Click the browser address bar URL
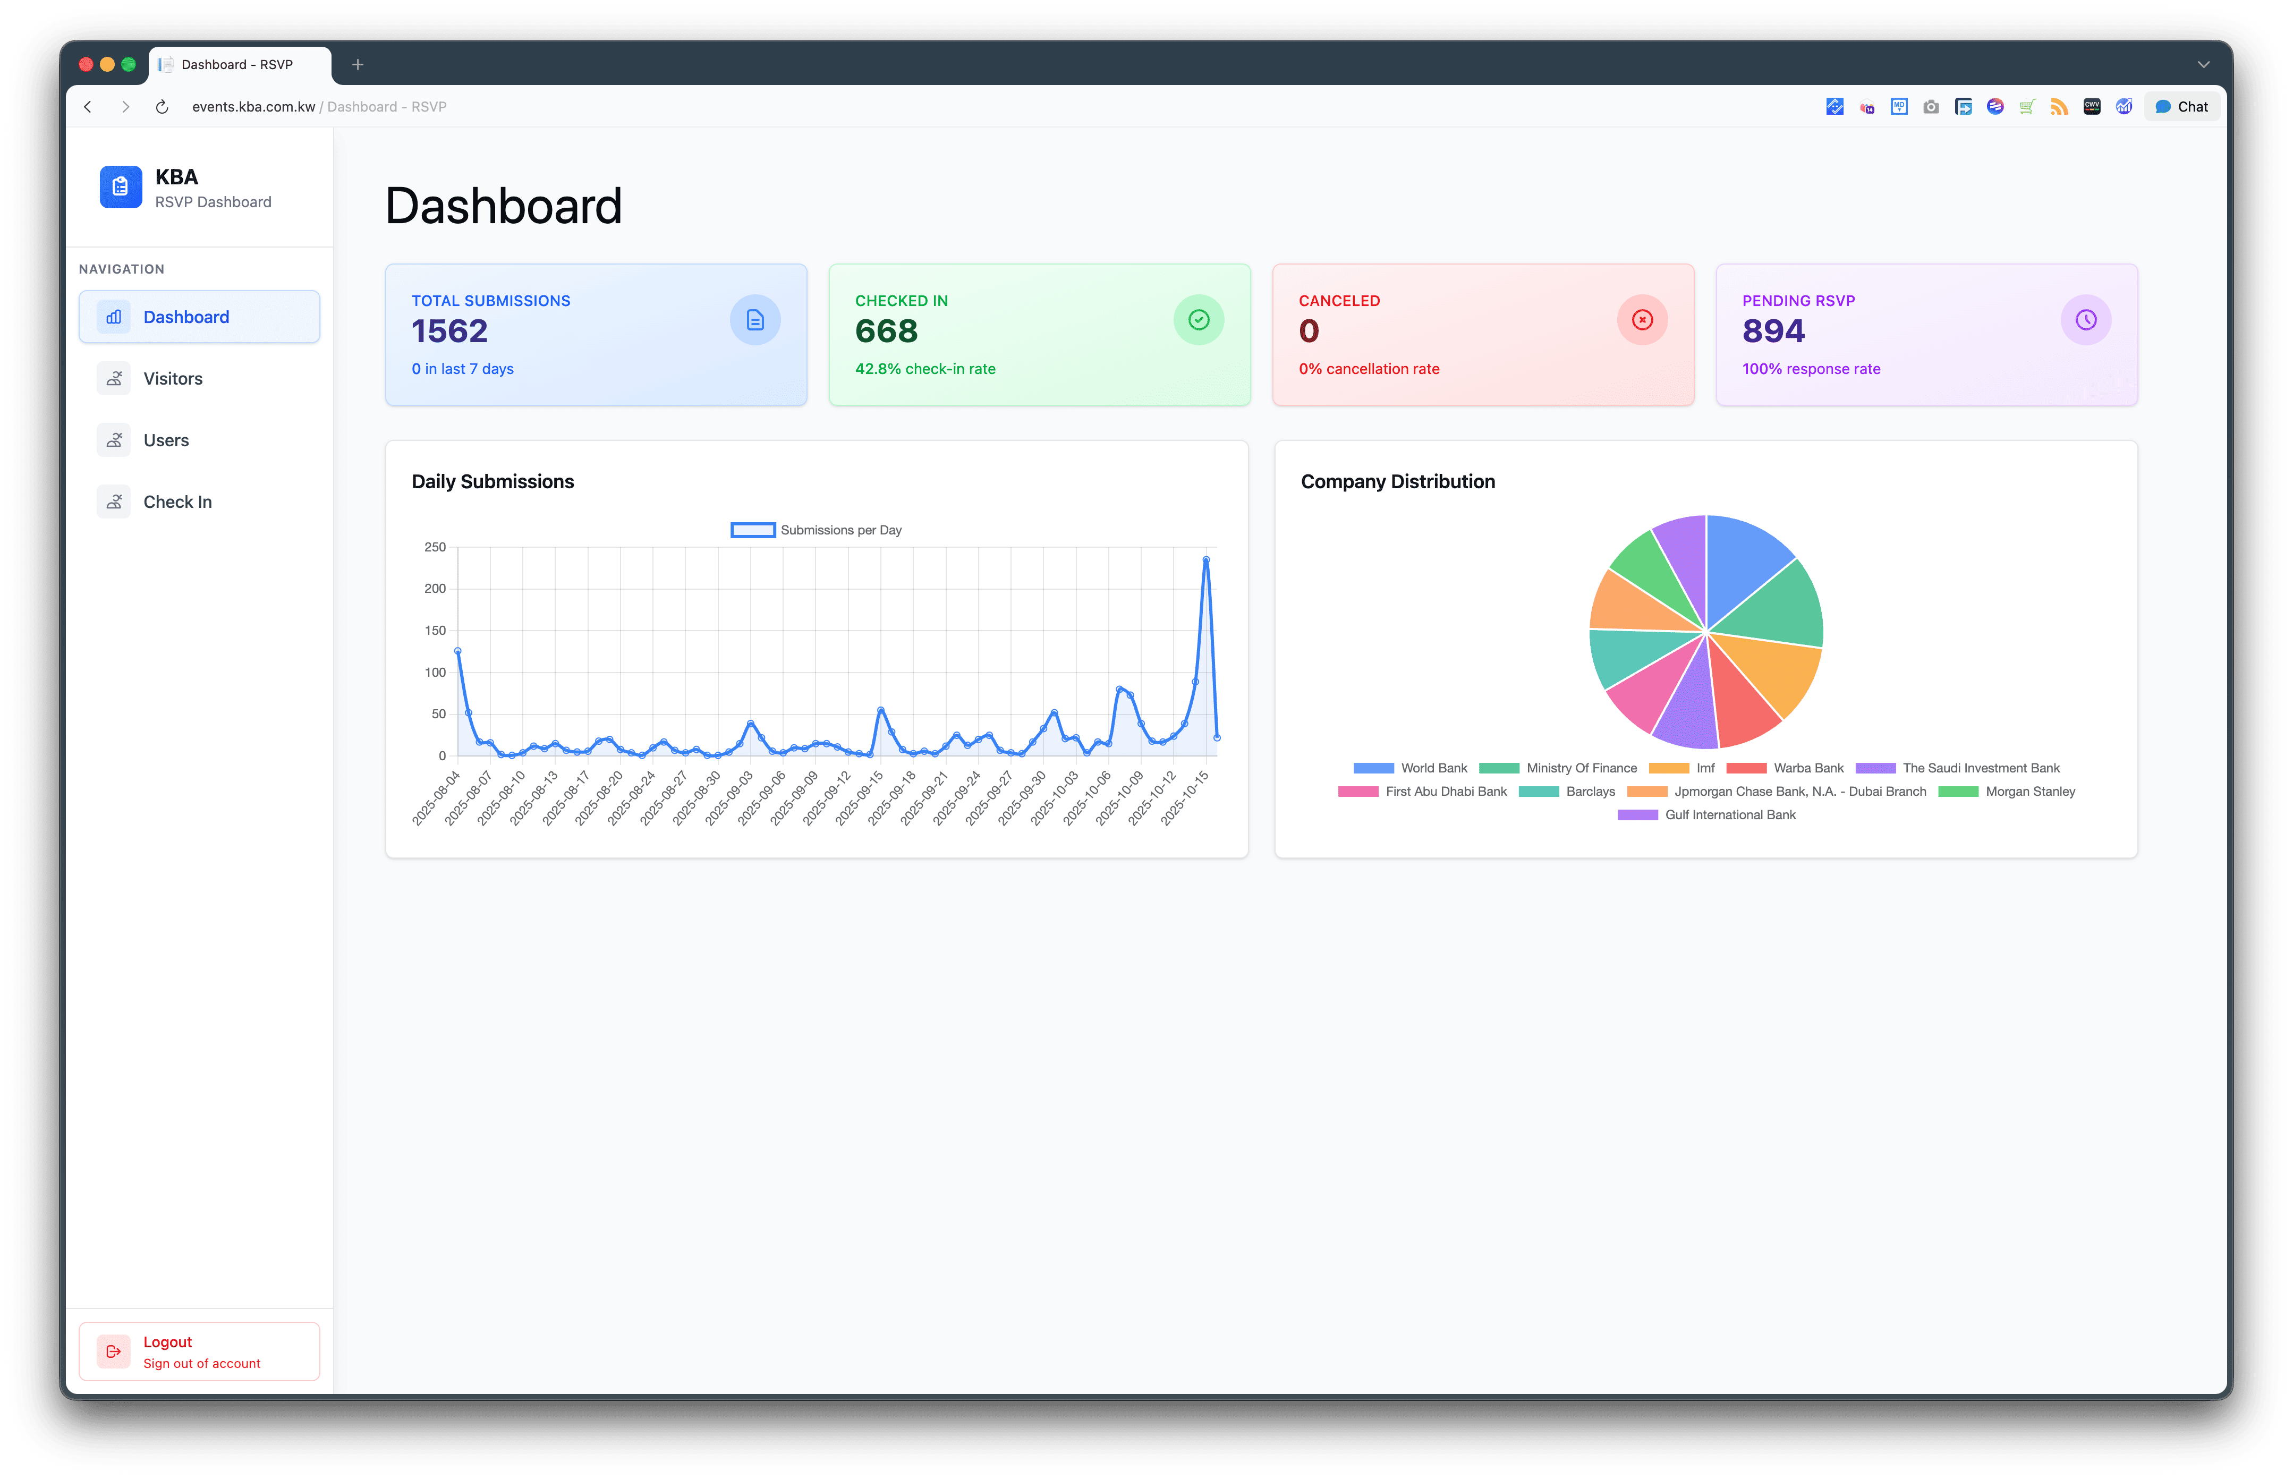Viewport: 2293px width, 1479px height. [253, 107]
